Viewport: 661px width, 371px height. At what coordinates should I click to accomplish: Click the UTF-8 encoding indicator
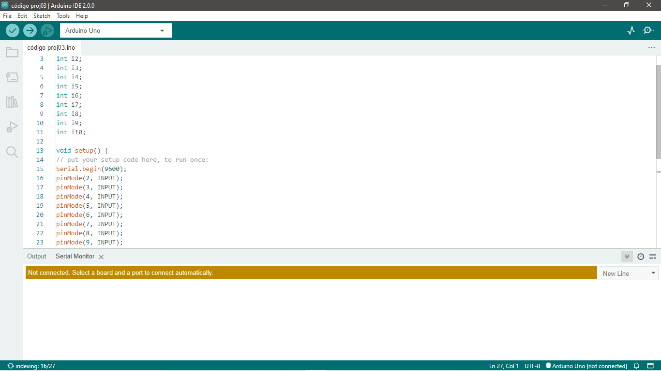532,366
